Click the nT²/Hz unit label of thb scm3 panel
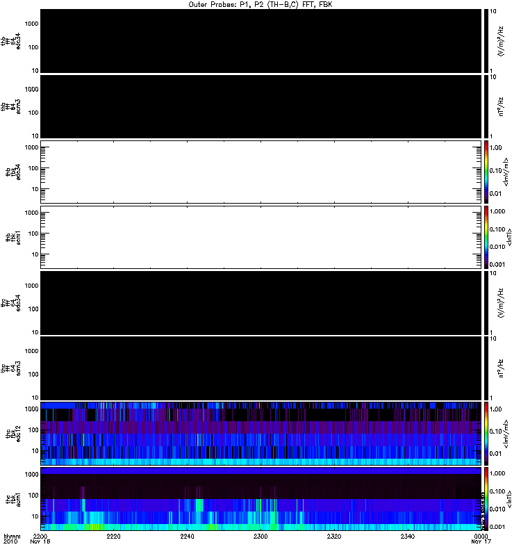The height and width of the screenshot is (556, 521). click(x=501, y=107)
